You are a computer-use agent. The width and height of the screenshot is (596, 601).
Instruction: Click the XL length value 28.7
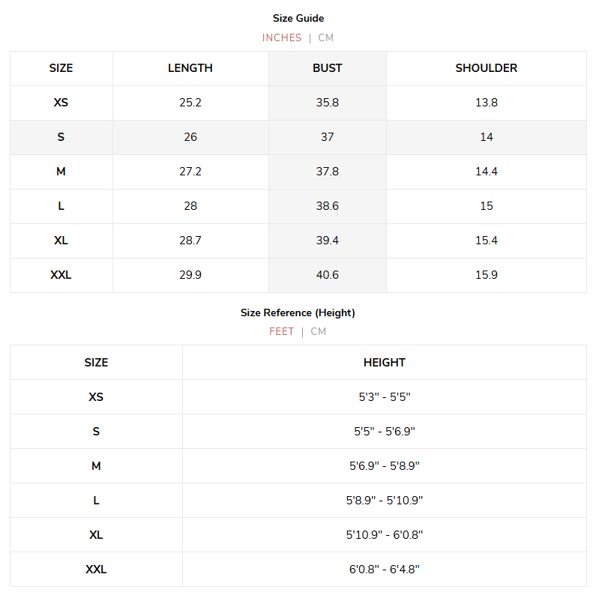(x=190, y=241)
